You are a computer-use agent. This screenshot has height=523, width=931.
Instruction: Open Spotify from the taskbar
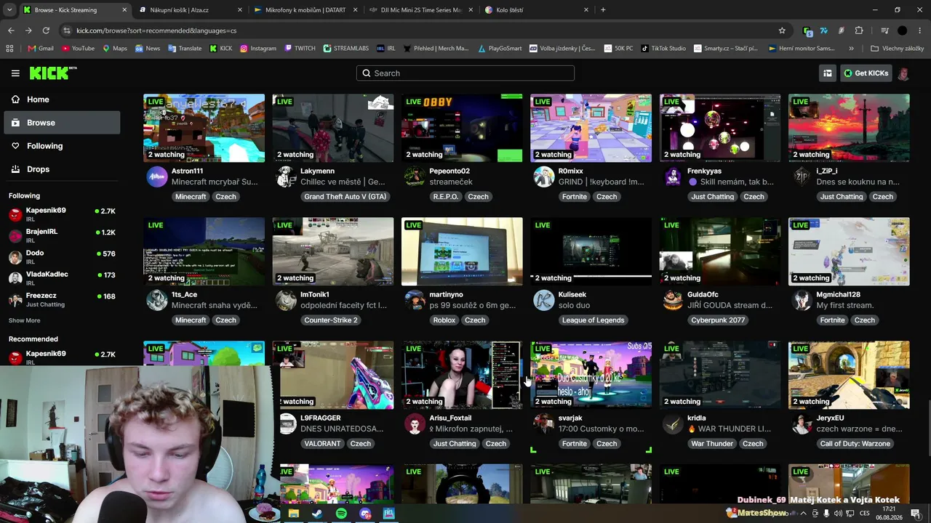pyautogui.click(x=341, y=514)
